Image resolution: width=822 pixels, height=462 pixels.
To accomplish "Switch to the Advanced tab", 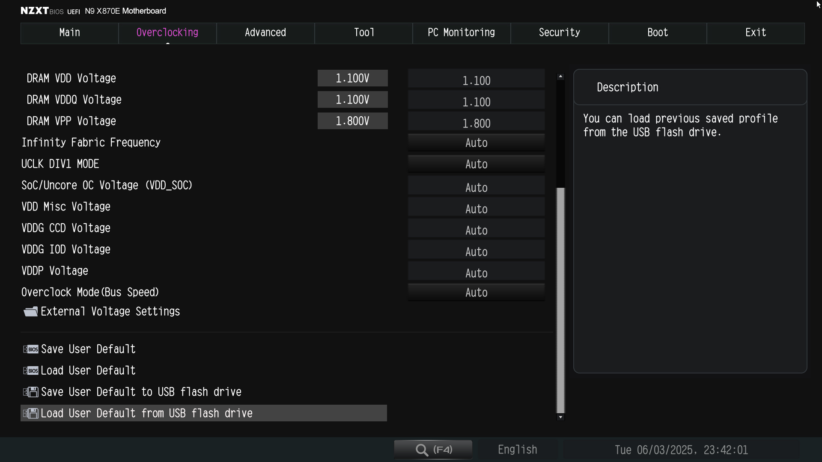I will (265, 33).
